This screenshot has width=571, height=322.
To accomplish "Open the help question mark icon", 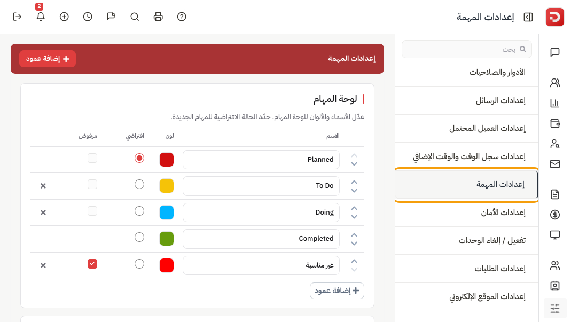I will [182, 17].
